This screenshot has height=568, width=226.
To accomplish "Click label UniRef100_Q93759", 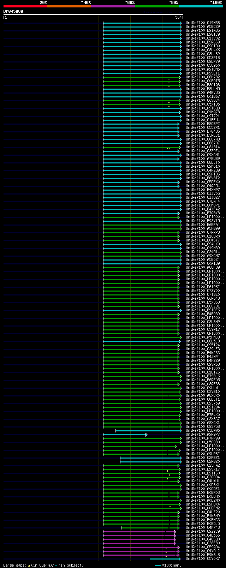I will [x=203, y=403].
